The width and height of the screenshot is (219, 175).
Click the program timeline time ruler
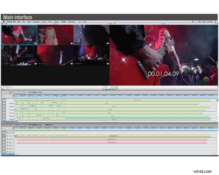click(116, 128)
